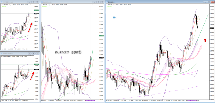Select the red trend arrow on Monthly chart
This screenshot has width=215, height=103.
[x=30, y=27]
